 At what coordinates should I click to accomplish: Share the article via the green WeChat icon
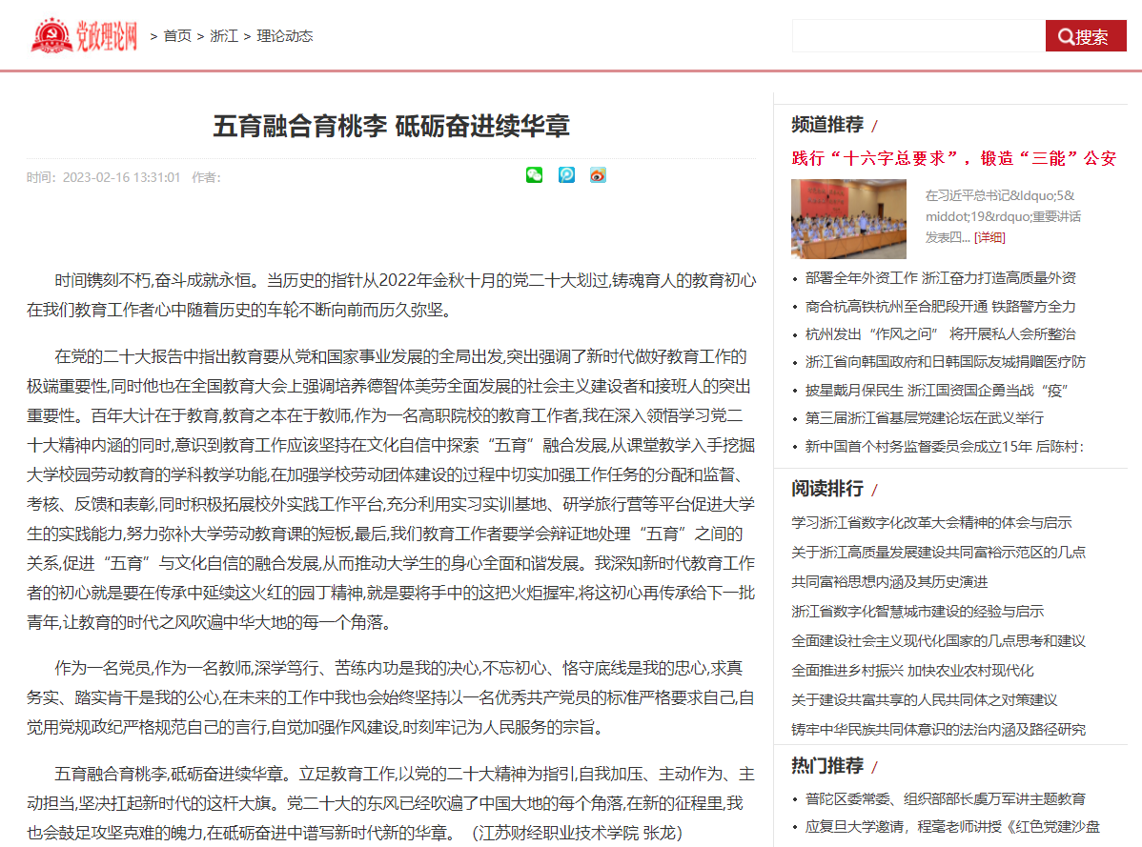point(534,174)
